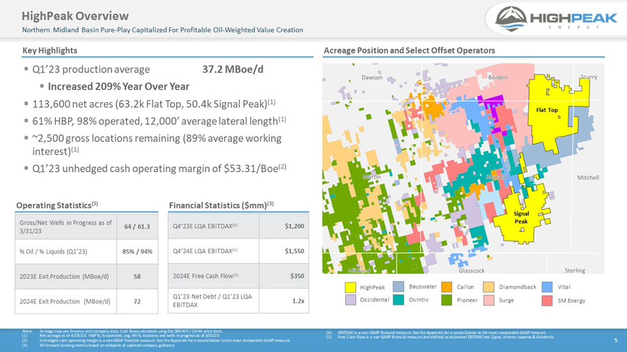Click the HighPeak yellow legend swatch

coord(350,287)
